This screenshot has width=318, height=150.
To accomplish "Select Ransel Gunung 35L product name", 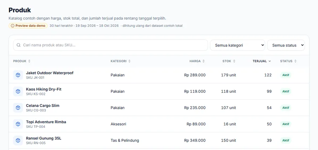I will 43,138.
